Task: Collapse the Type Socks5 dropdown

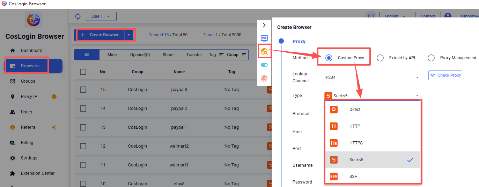Action: coord(372,96)
